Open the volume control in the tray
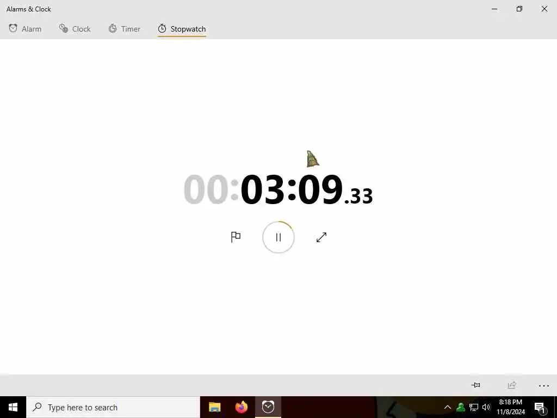Screen dimensions: 557x418 click(486, 407)
